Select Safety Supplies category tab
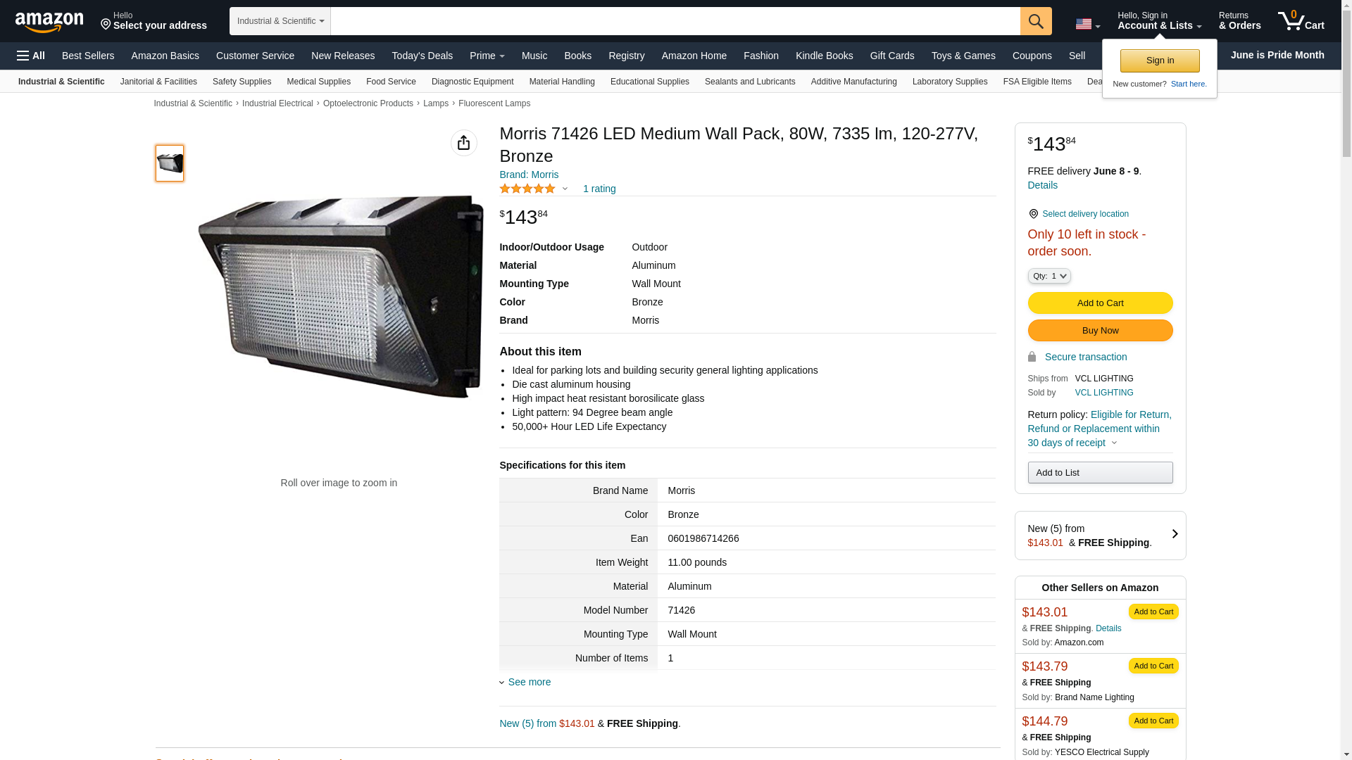This screenshot has width=1352, height=760. pos(242,82)
